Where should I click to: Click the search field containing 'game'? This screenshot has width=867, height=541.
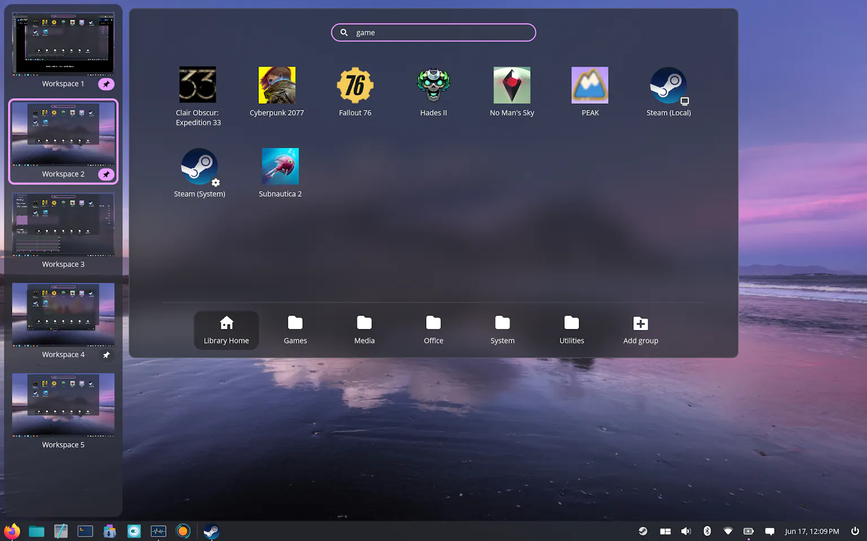pos(433,33)
